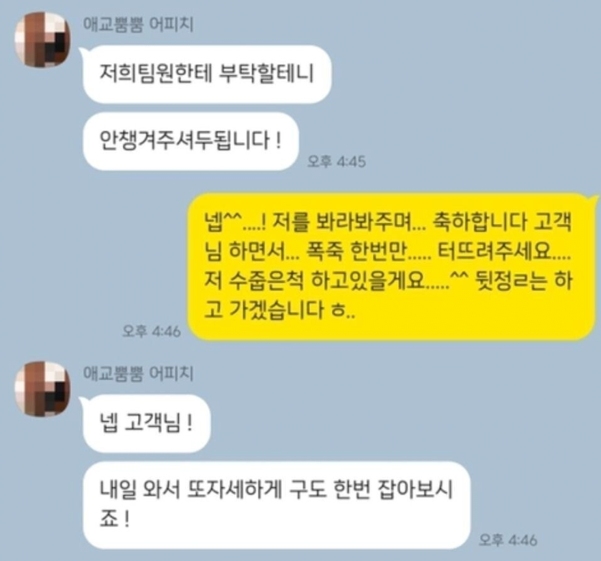Select the message 내일 와서 또자세하게 구도
Screen dimensions: 601x561
(x=276, y=505)
